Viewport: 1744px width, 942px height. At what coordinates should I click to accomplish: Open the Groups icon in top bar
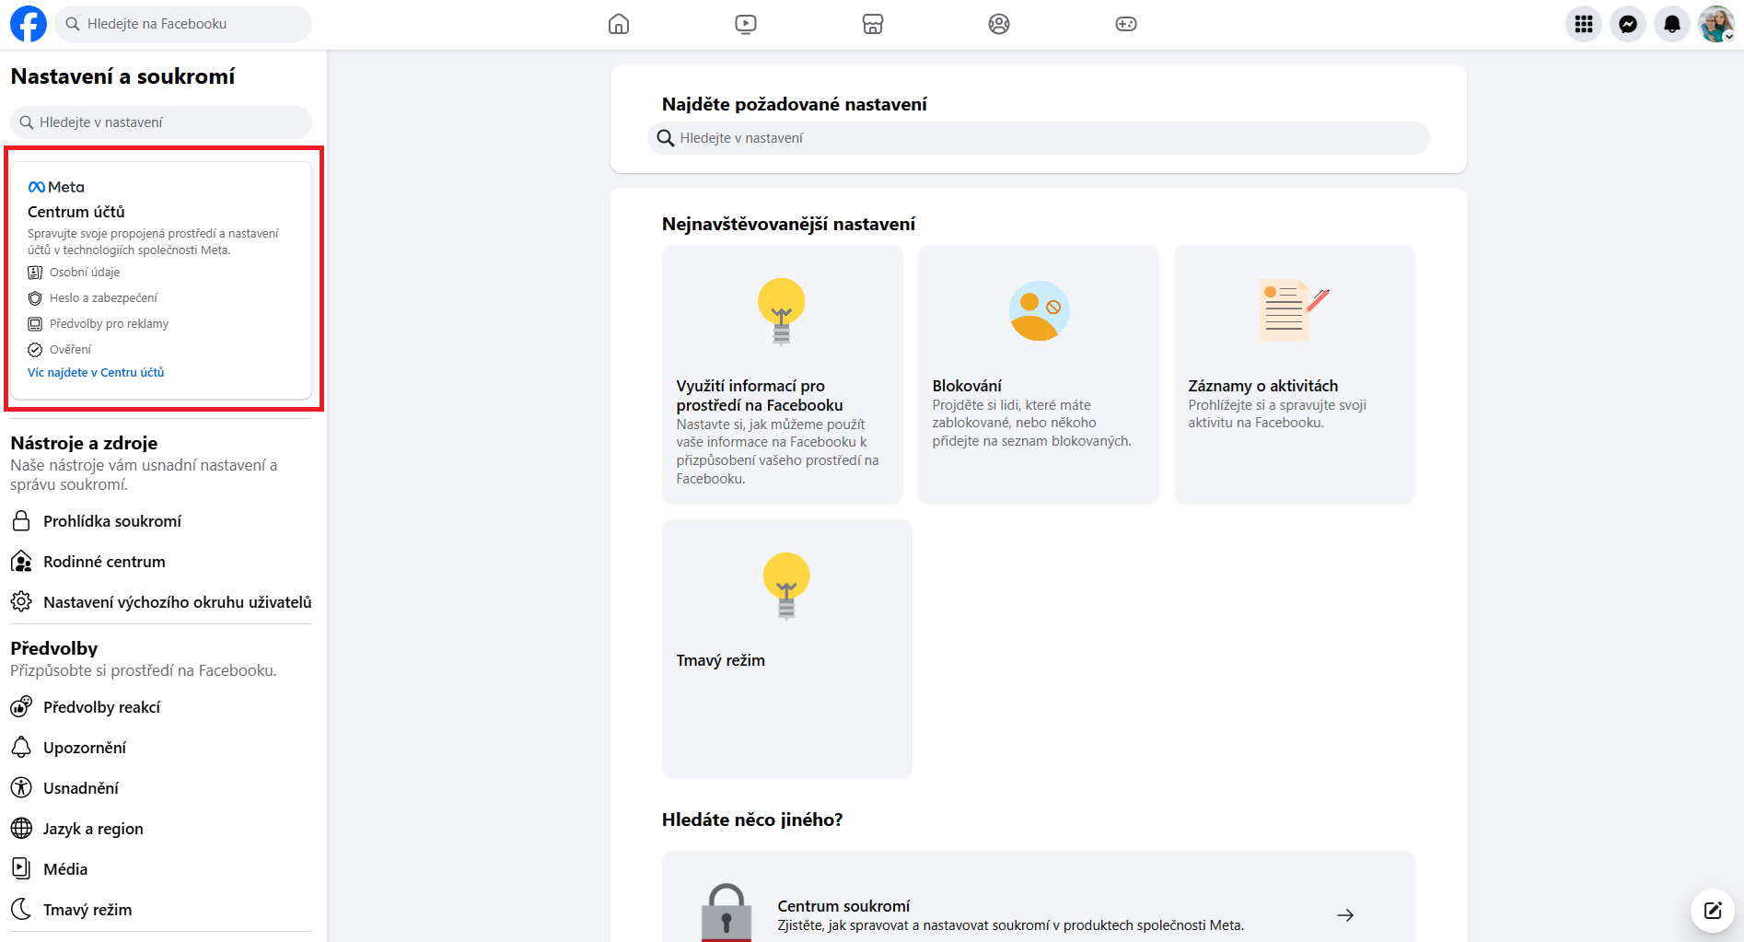click(x=999, y=24)
